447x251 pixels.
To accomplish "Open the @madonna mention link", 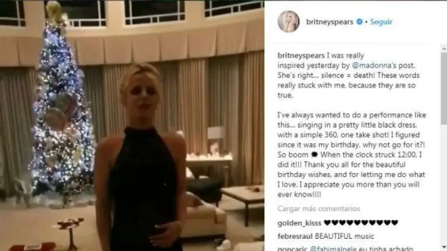I will (371, 65).
